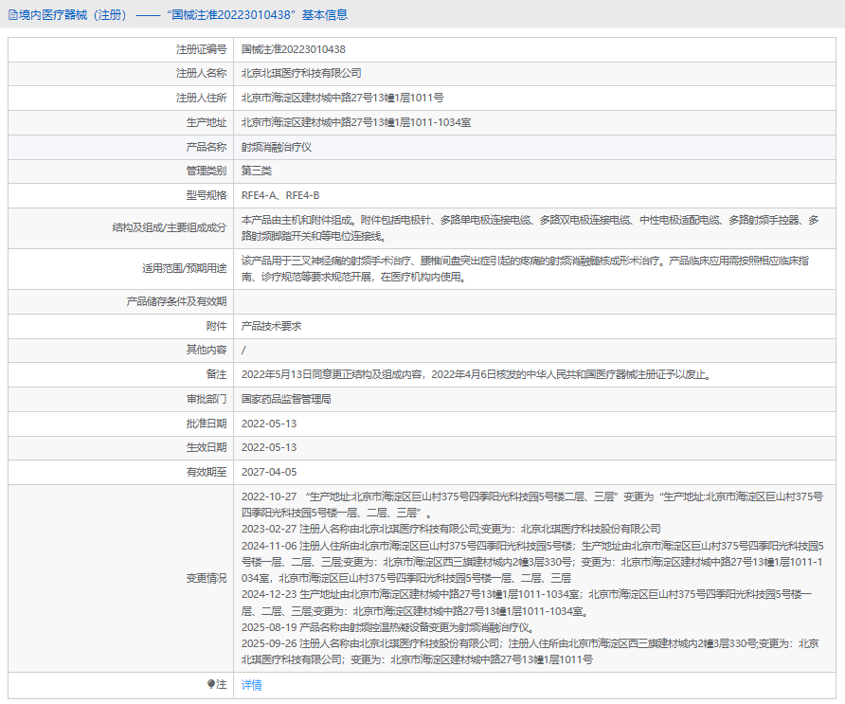Click the 注册人名称 row label
The image size is (845, 704).
[201, 73]
